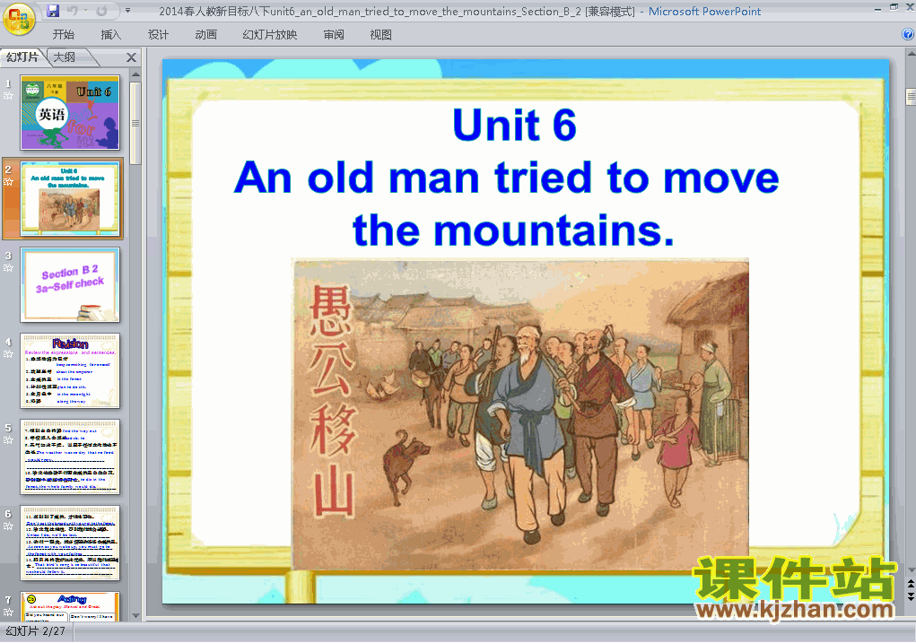Click the slide title text 'Unit 6'

click(514, 125)
